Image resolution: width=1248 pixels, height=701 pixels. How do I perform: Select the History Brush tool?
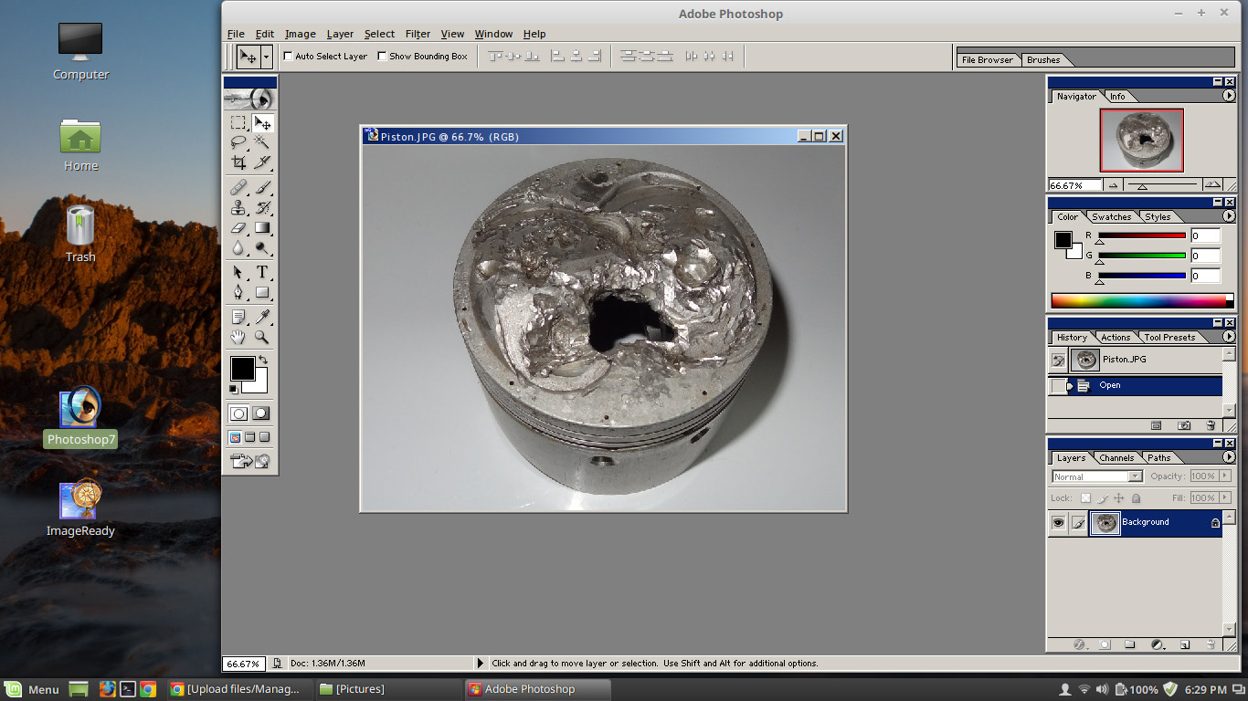click(x=262, y=207)
